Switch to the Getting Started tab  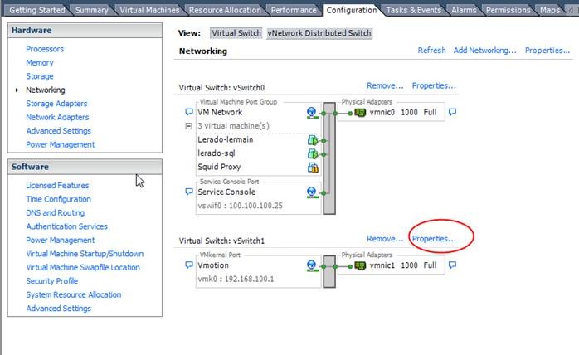click(x=37, y=10)
